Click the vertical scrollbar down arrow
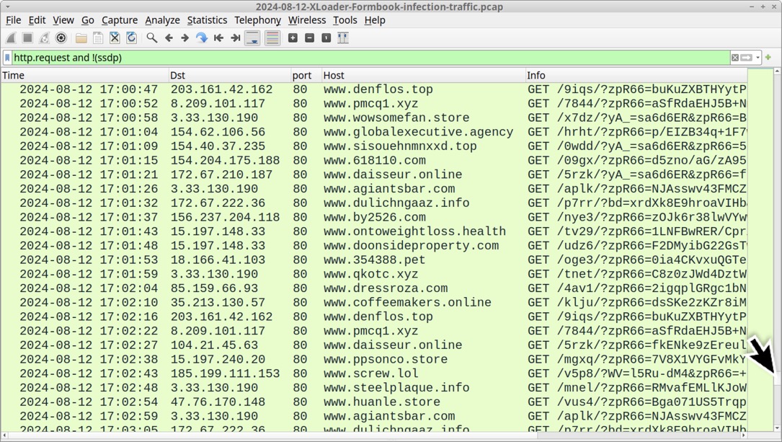The height and width of the screenshot is (442, 782). click(x=777, y=428)
